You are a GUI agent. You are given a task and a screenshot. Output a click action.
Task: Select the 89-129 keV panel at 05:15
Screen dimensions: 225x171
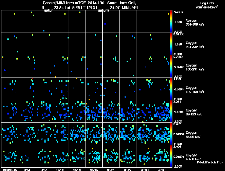point(94,111)
